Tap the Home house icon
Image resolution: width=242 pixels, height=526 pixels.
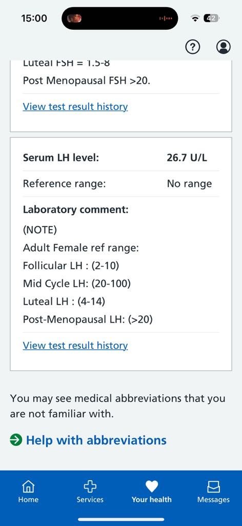pyautogui.click(x=28, y=486)
